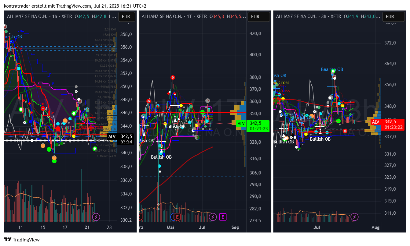Click Sep on the 1T chart time axis
The height and width of the screenshot is (246, 410).
[x=235, y=227]
